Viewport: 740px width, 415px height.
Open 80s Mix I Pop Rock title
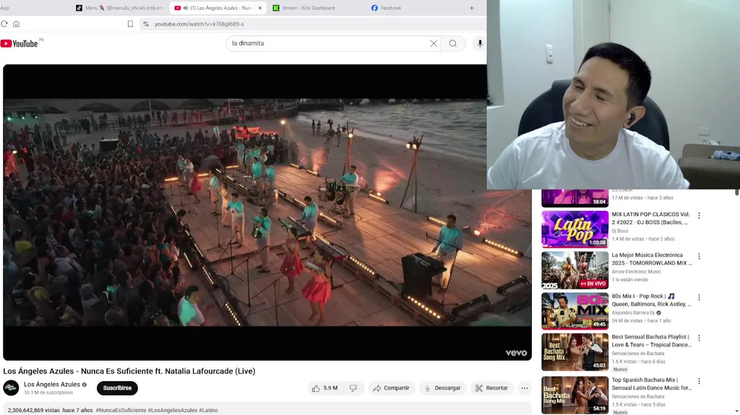tap(652, 300)
